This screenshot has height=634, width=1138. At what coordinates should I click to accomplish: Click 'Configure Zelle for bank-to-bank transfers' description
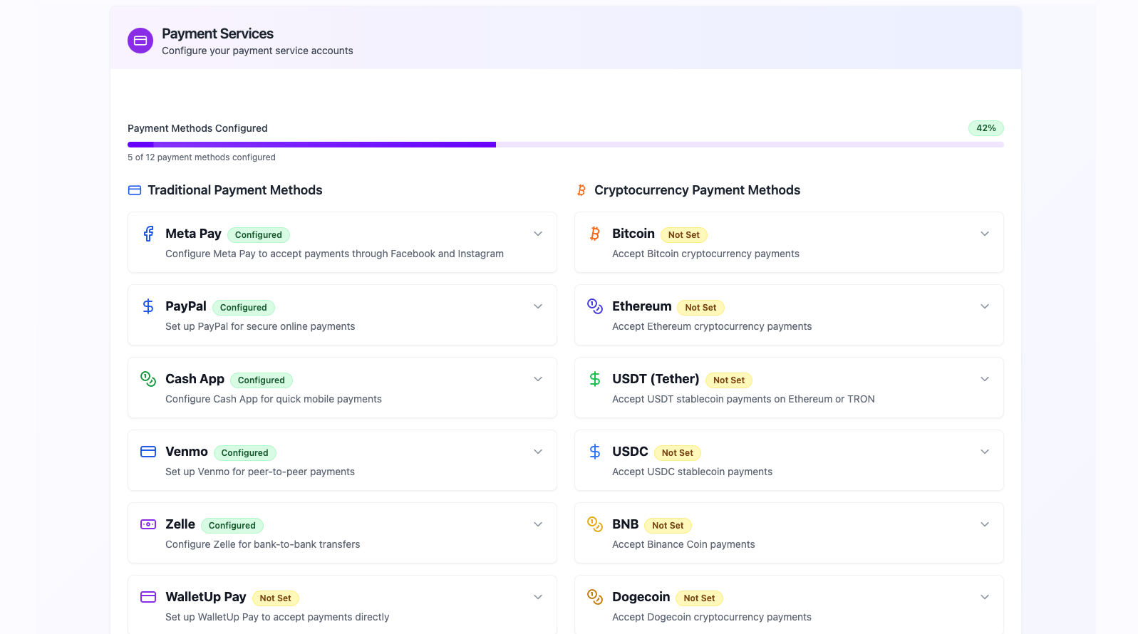pos(263,544)
